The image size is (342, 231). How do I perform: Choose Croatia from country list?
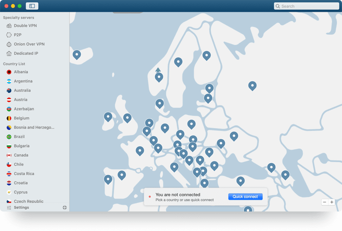pyautogui.click(x=35, y=183)
